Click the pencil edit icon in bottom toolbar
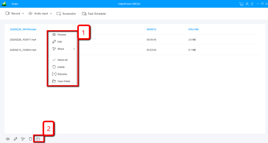The image size is (268, 143). (x=15, y=139)
